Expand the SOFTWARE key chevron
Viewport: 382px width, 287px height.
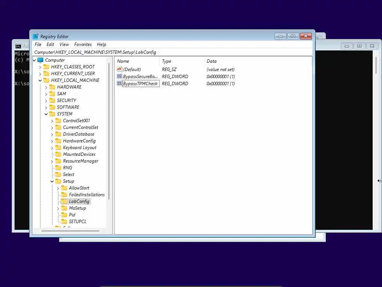coord(46,107)
